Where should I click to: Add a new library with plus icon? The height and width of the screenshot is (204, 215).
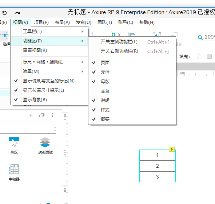(x=31, y=115)
